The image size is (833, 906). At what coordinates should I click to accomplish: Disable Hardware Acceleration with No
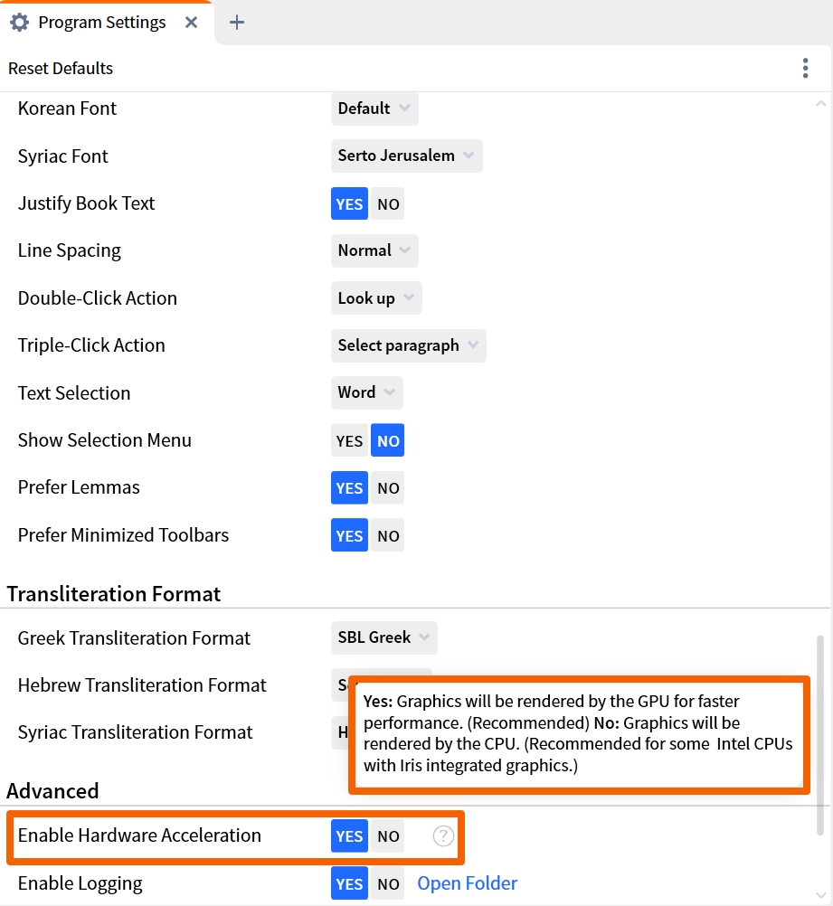point(388,836)
